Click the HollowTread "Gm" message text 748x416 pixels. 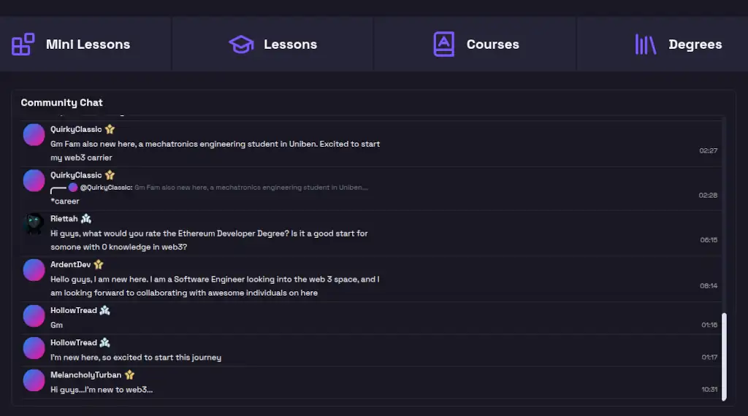(57, 325)
